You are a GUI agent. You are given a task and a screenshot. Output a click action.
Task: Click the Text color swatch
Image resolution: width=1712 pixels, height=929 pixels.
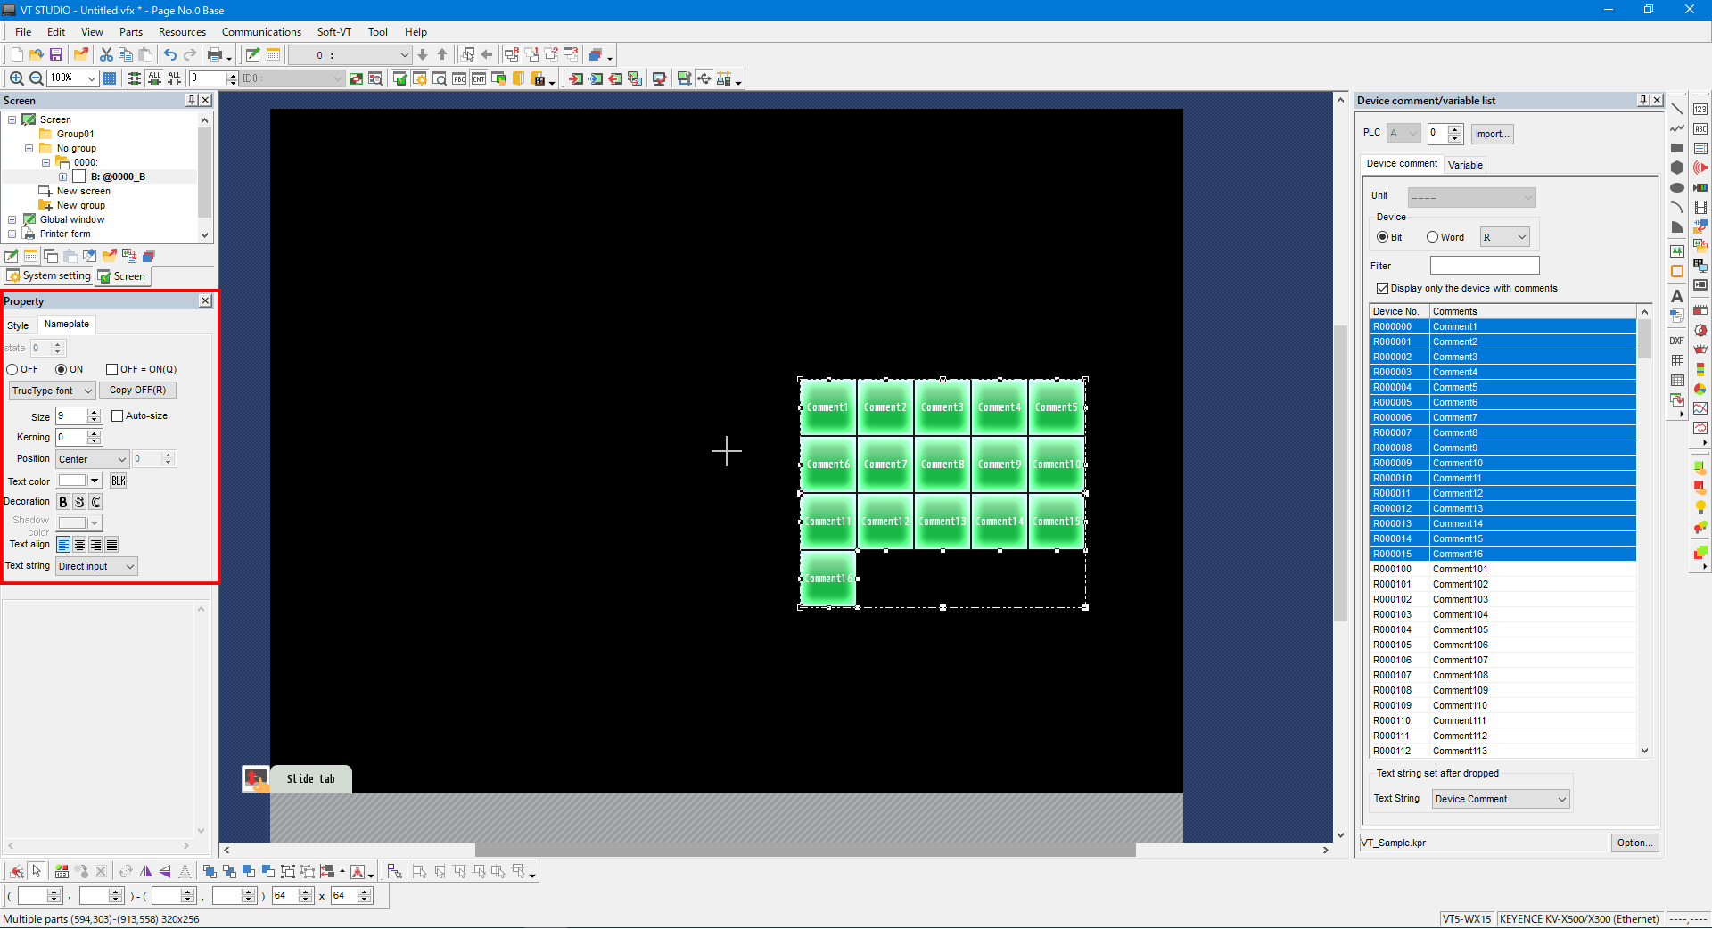tap(72, 481)
